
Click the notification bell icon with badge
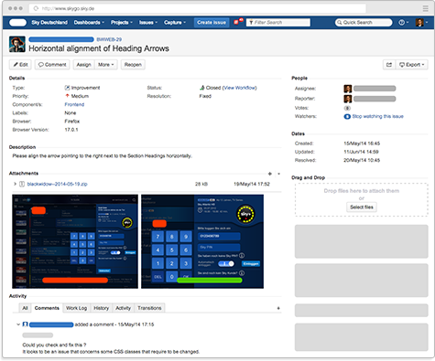point(237,22)
